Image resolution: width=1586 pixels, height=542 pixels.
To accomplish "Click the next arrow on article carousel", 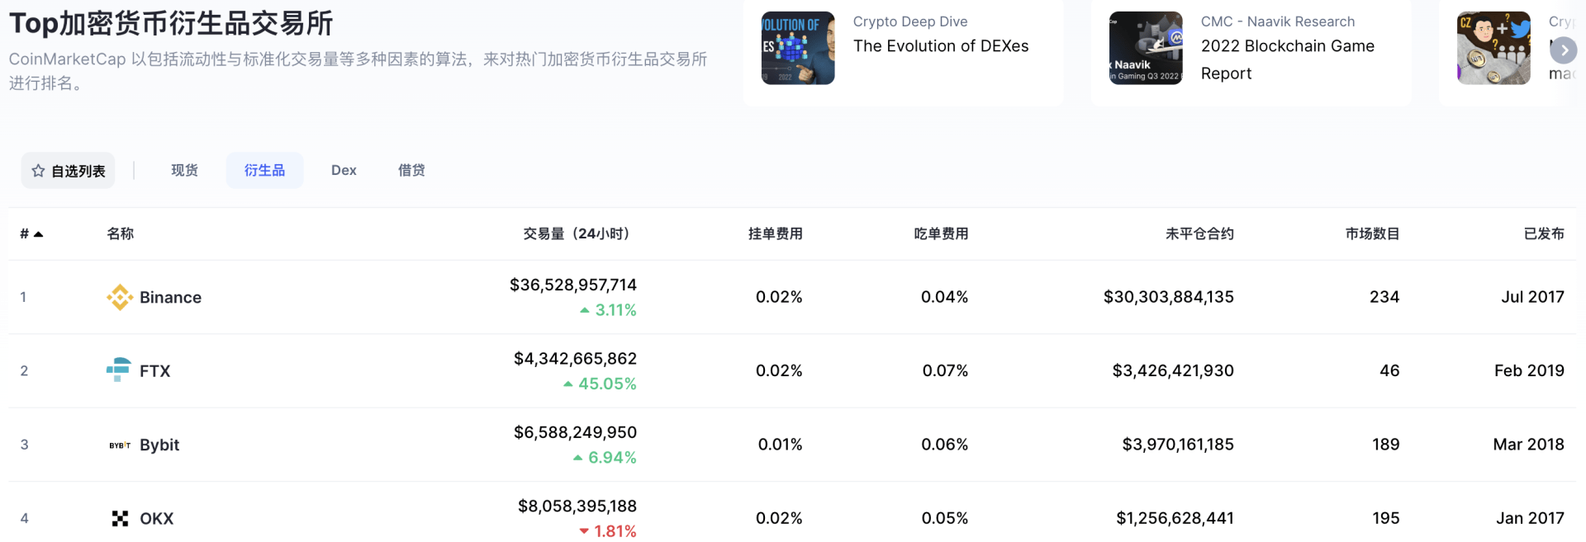I will (1563, 50).
